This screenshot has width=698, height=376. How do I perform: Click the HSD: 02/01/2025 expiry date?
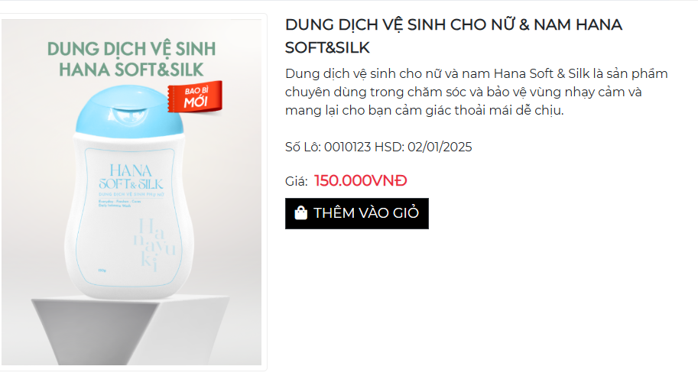tap(423, 147)
